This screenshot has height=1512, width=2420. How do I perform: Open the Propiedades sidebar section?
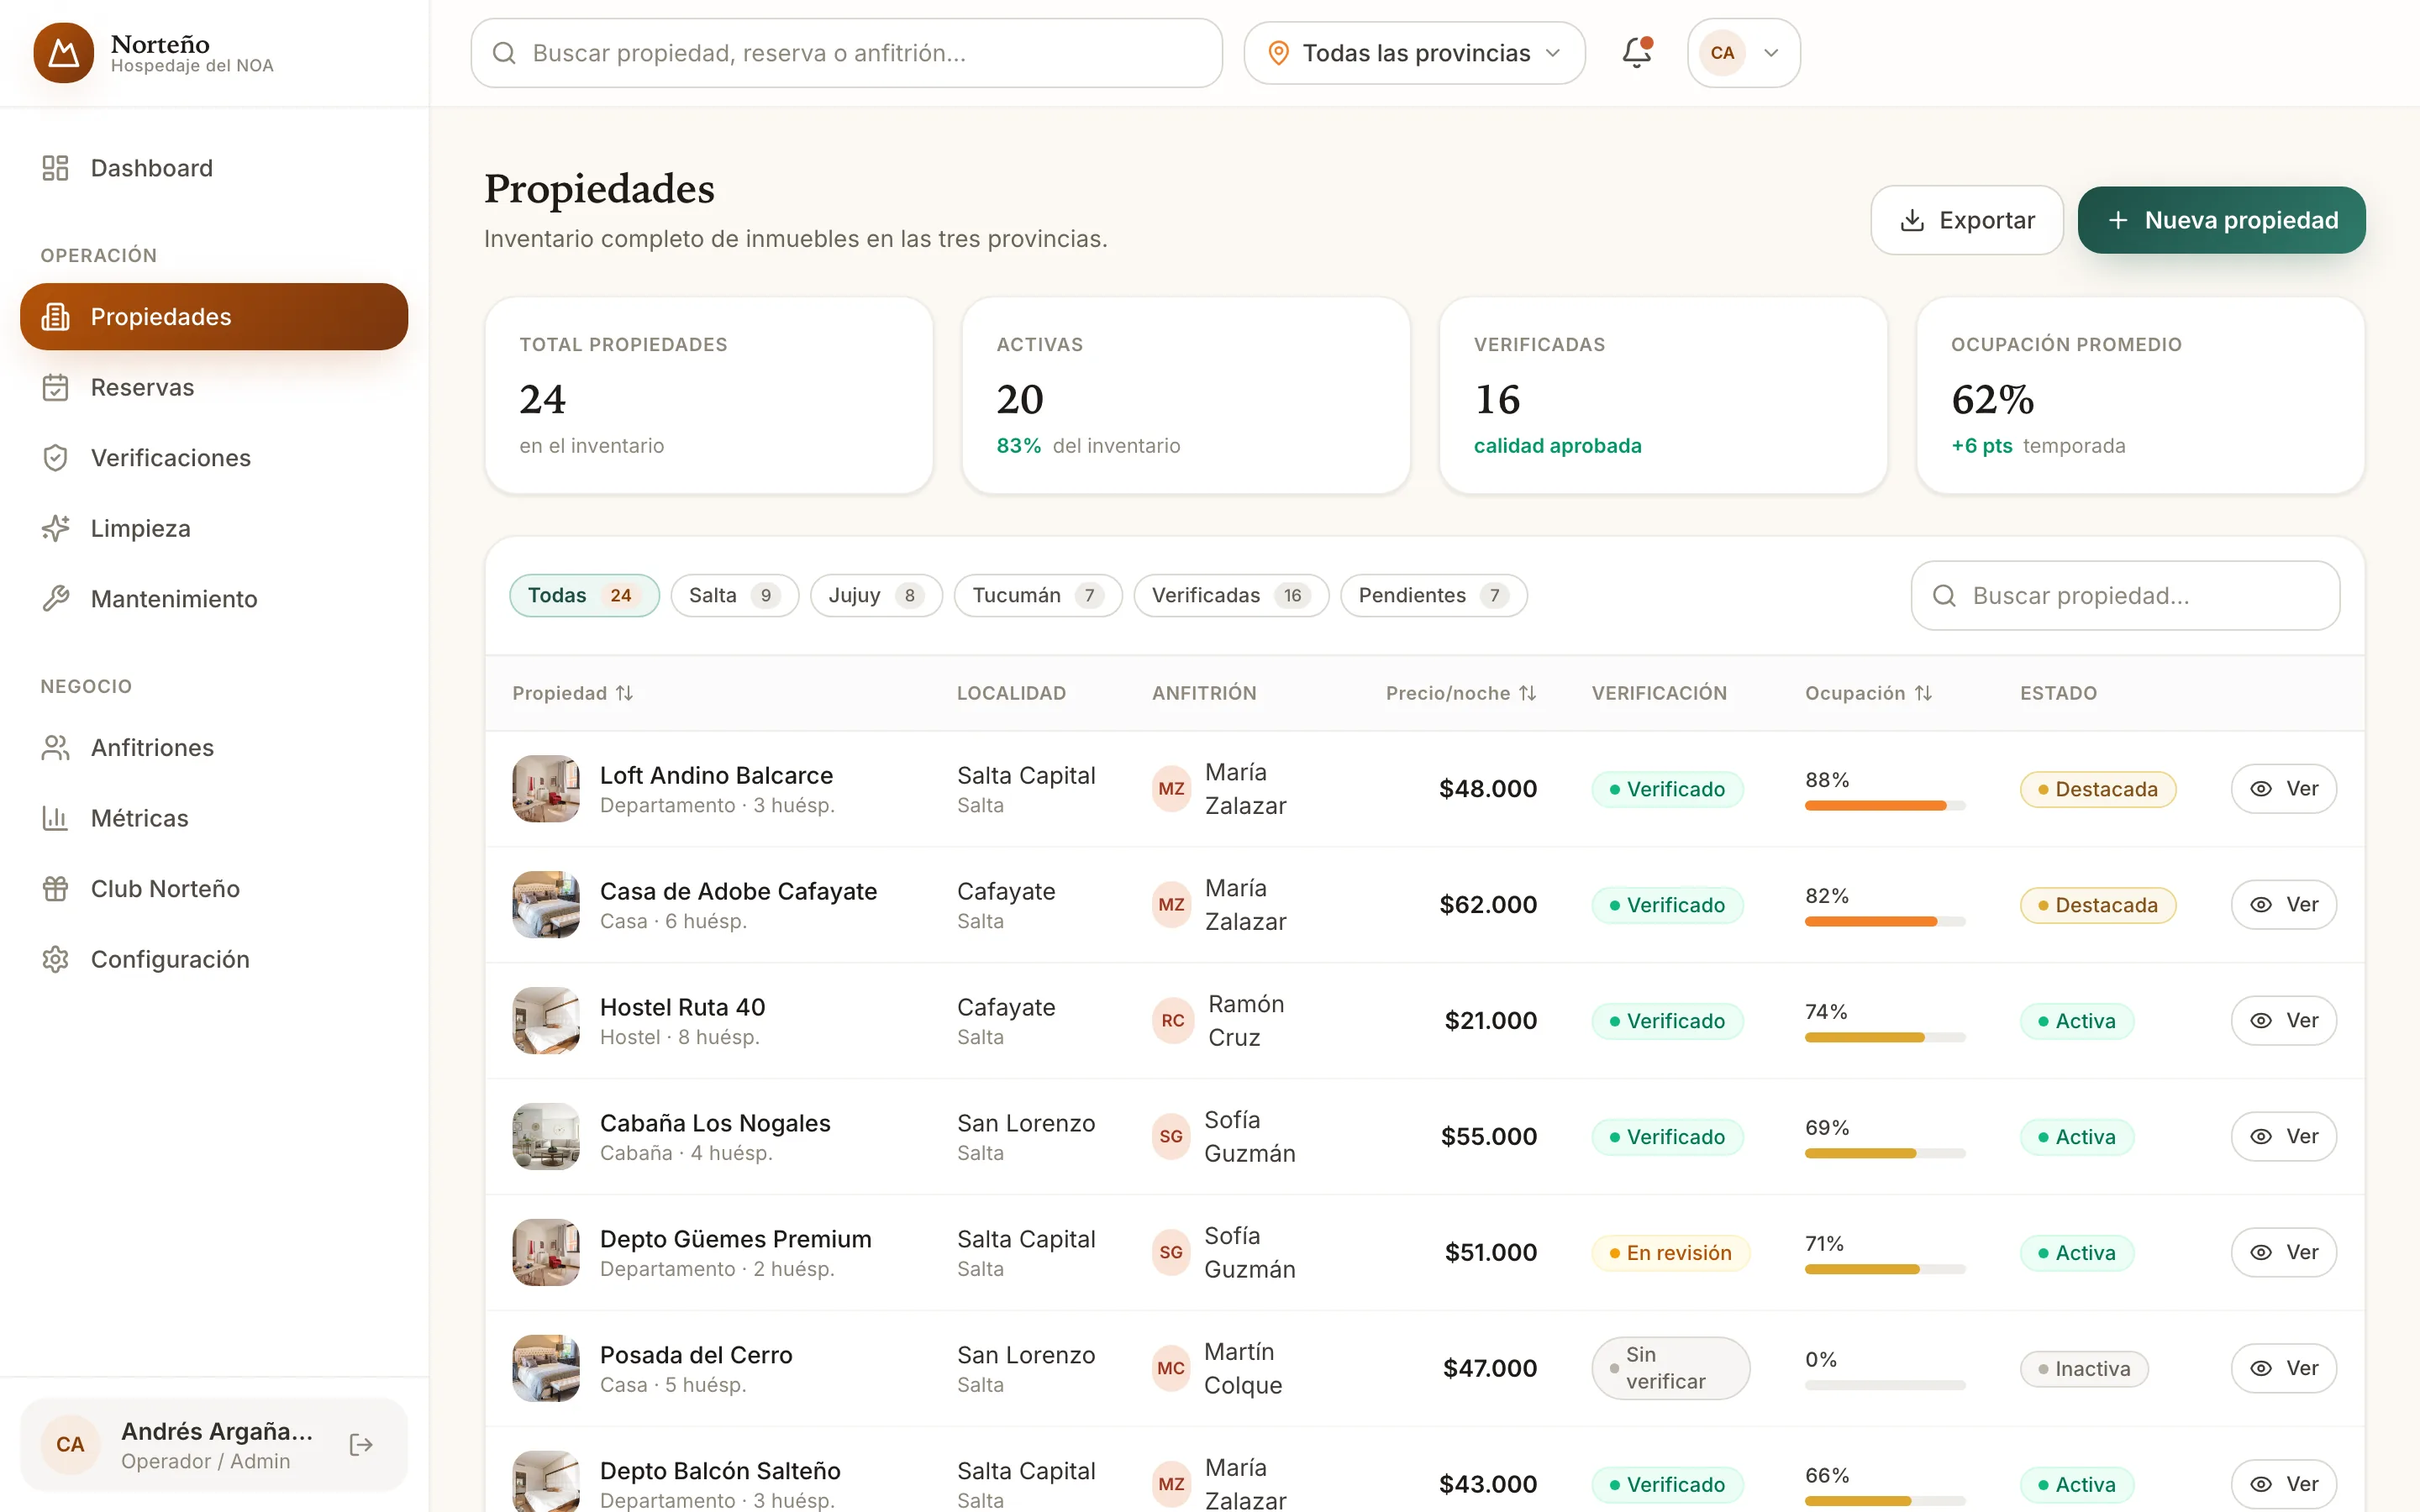pyautogui.click(x=214, y=317)
